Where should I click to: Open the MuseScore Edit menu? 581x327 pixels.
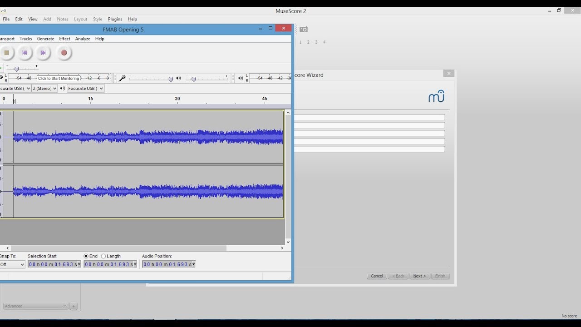pyautogui.click(x=19, y=19)
